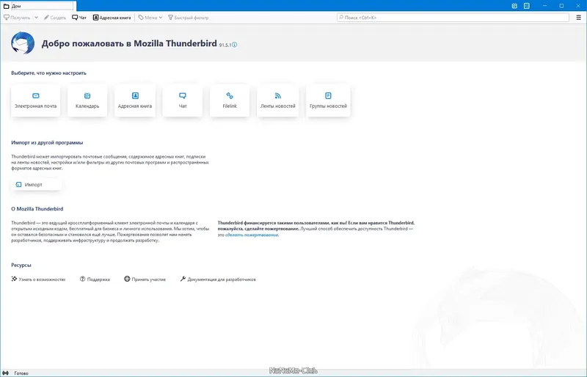
Task: Click Выберите, что нужно настроить heading
Action: coord(48,73)
